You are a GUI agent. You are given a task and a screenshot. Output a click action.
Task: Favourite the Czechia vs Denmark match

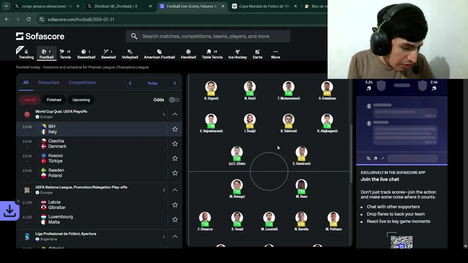pos(175,144)
